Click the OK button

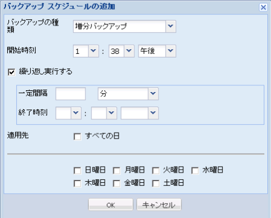pos(111,205)
